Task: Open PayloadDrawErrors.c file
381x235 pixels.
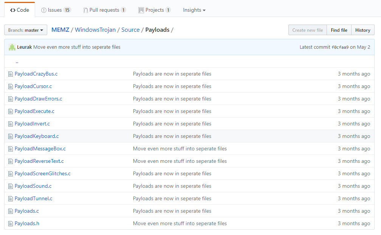Action: (x=38, y=99)
